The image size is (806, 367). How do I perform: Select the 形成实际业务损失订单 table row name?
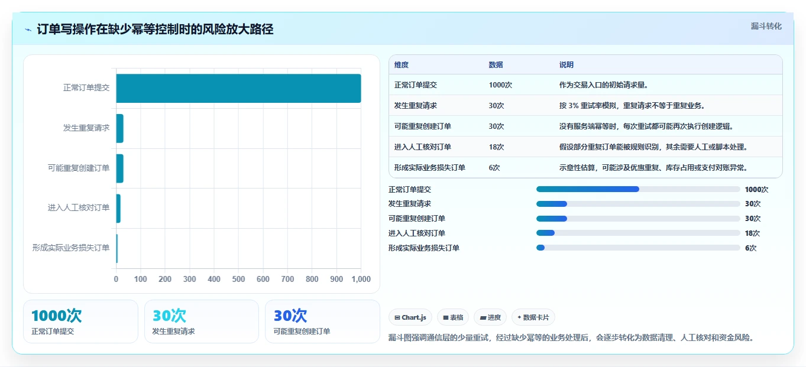(x=430, y=168)
